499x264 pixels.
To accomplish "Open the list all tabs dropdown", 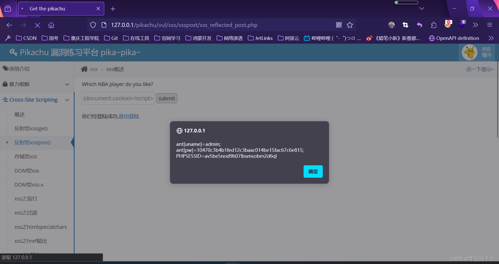I will 422,9.
